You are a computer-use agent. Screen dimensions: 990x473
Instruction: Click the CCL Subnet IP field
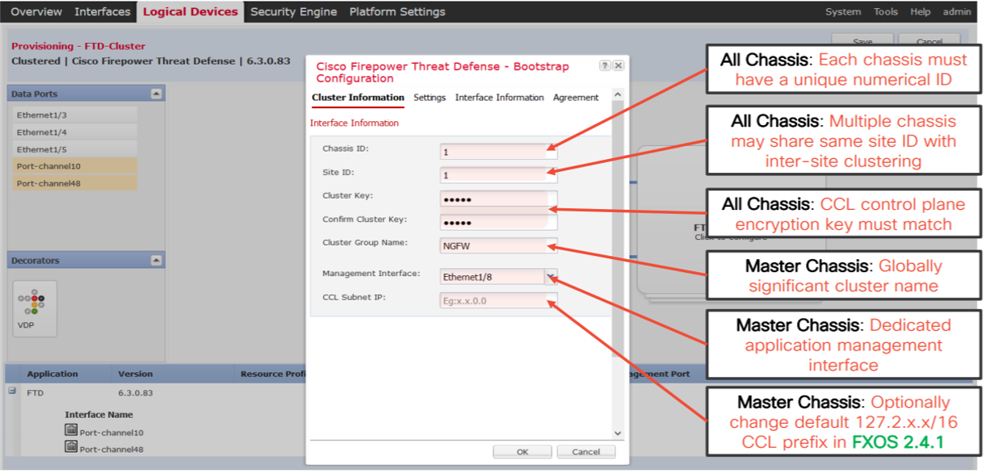click(x=498, y=300)
